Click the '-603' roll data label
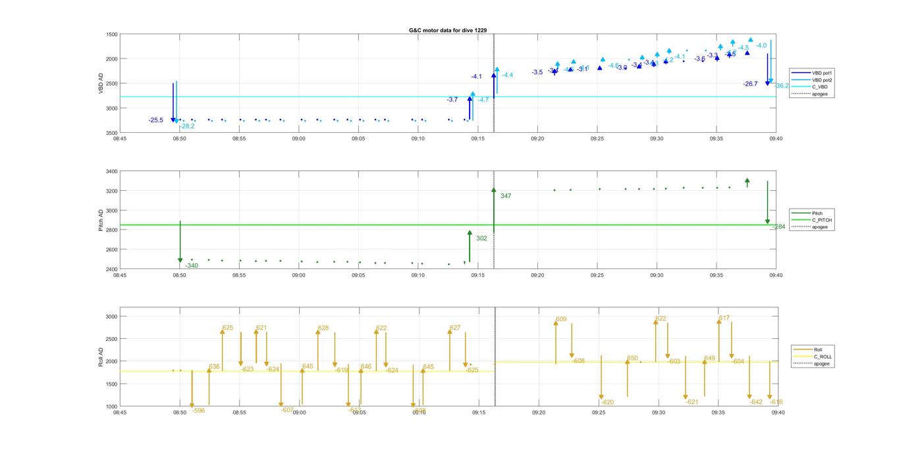922x456 pixels. (674, 362)
